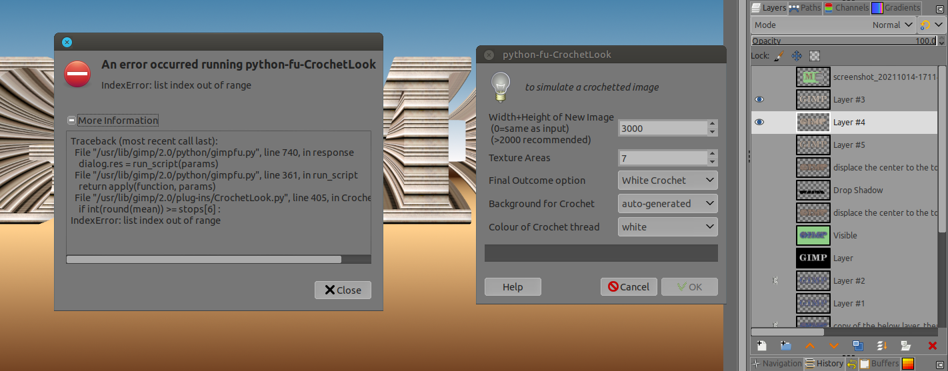Screen dimensions: 948x371
Task: Open the gradient swatch tab in bottom dock
Action: (908, 364)
